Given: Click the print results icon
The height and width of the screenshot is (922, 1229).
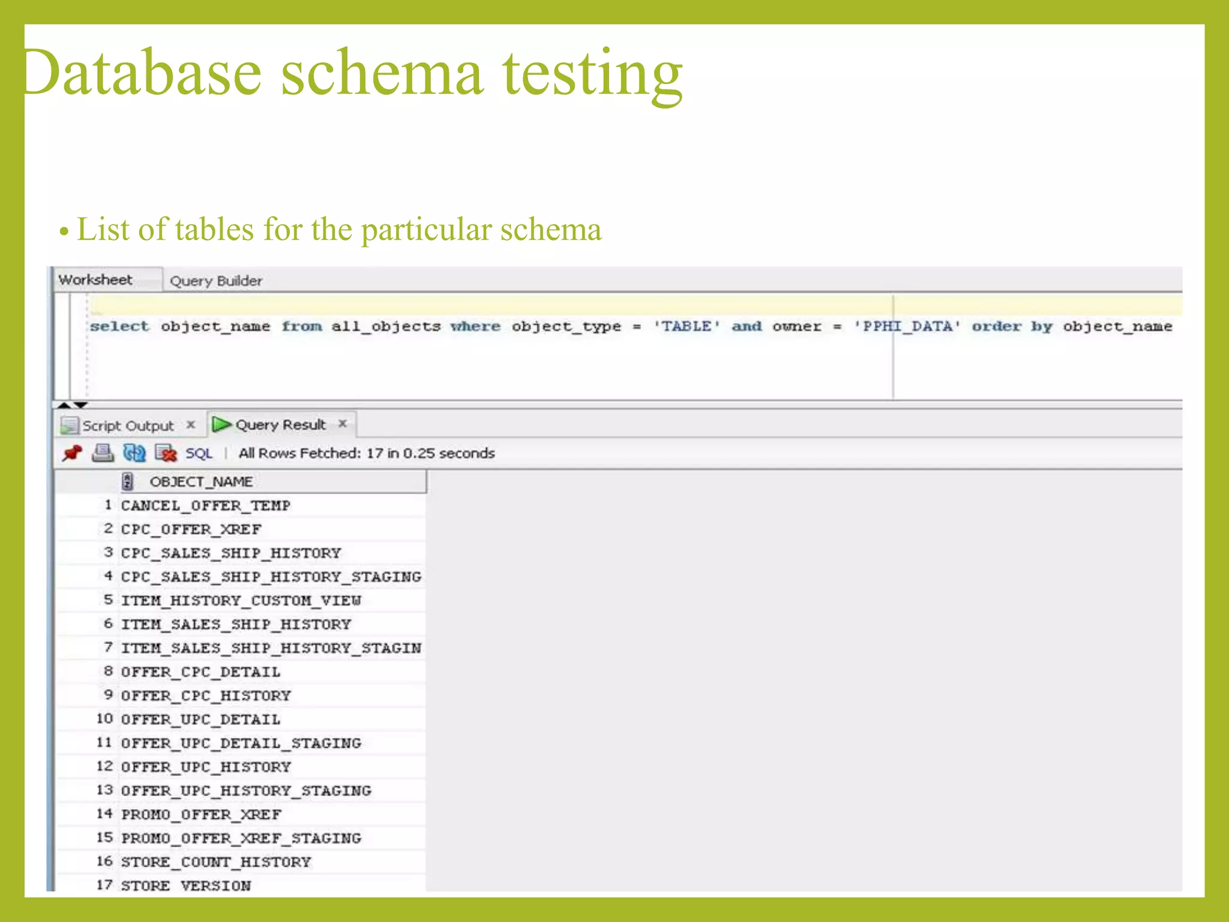Looking at the screenshot, I should click(103, 453).
